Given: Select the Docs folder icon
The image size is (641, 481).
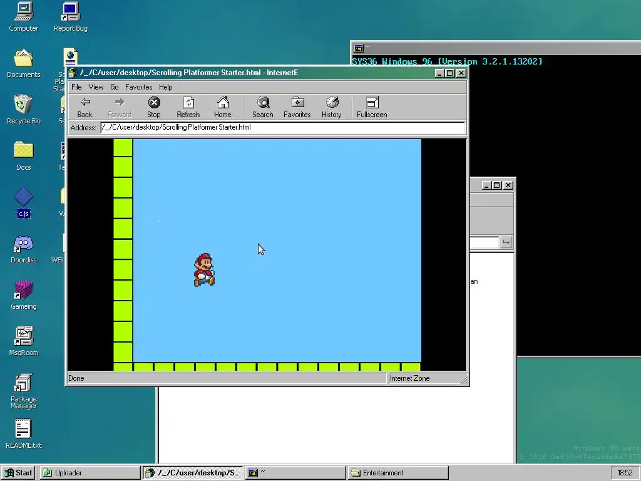Looking at the screenshot, I should click(24, 156).
